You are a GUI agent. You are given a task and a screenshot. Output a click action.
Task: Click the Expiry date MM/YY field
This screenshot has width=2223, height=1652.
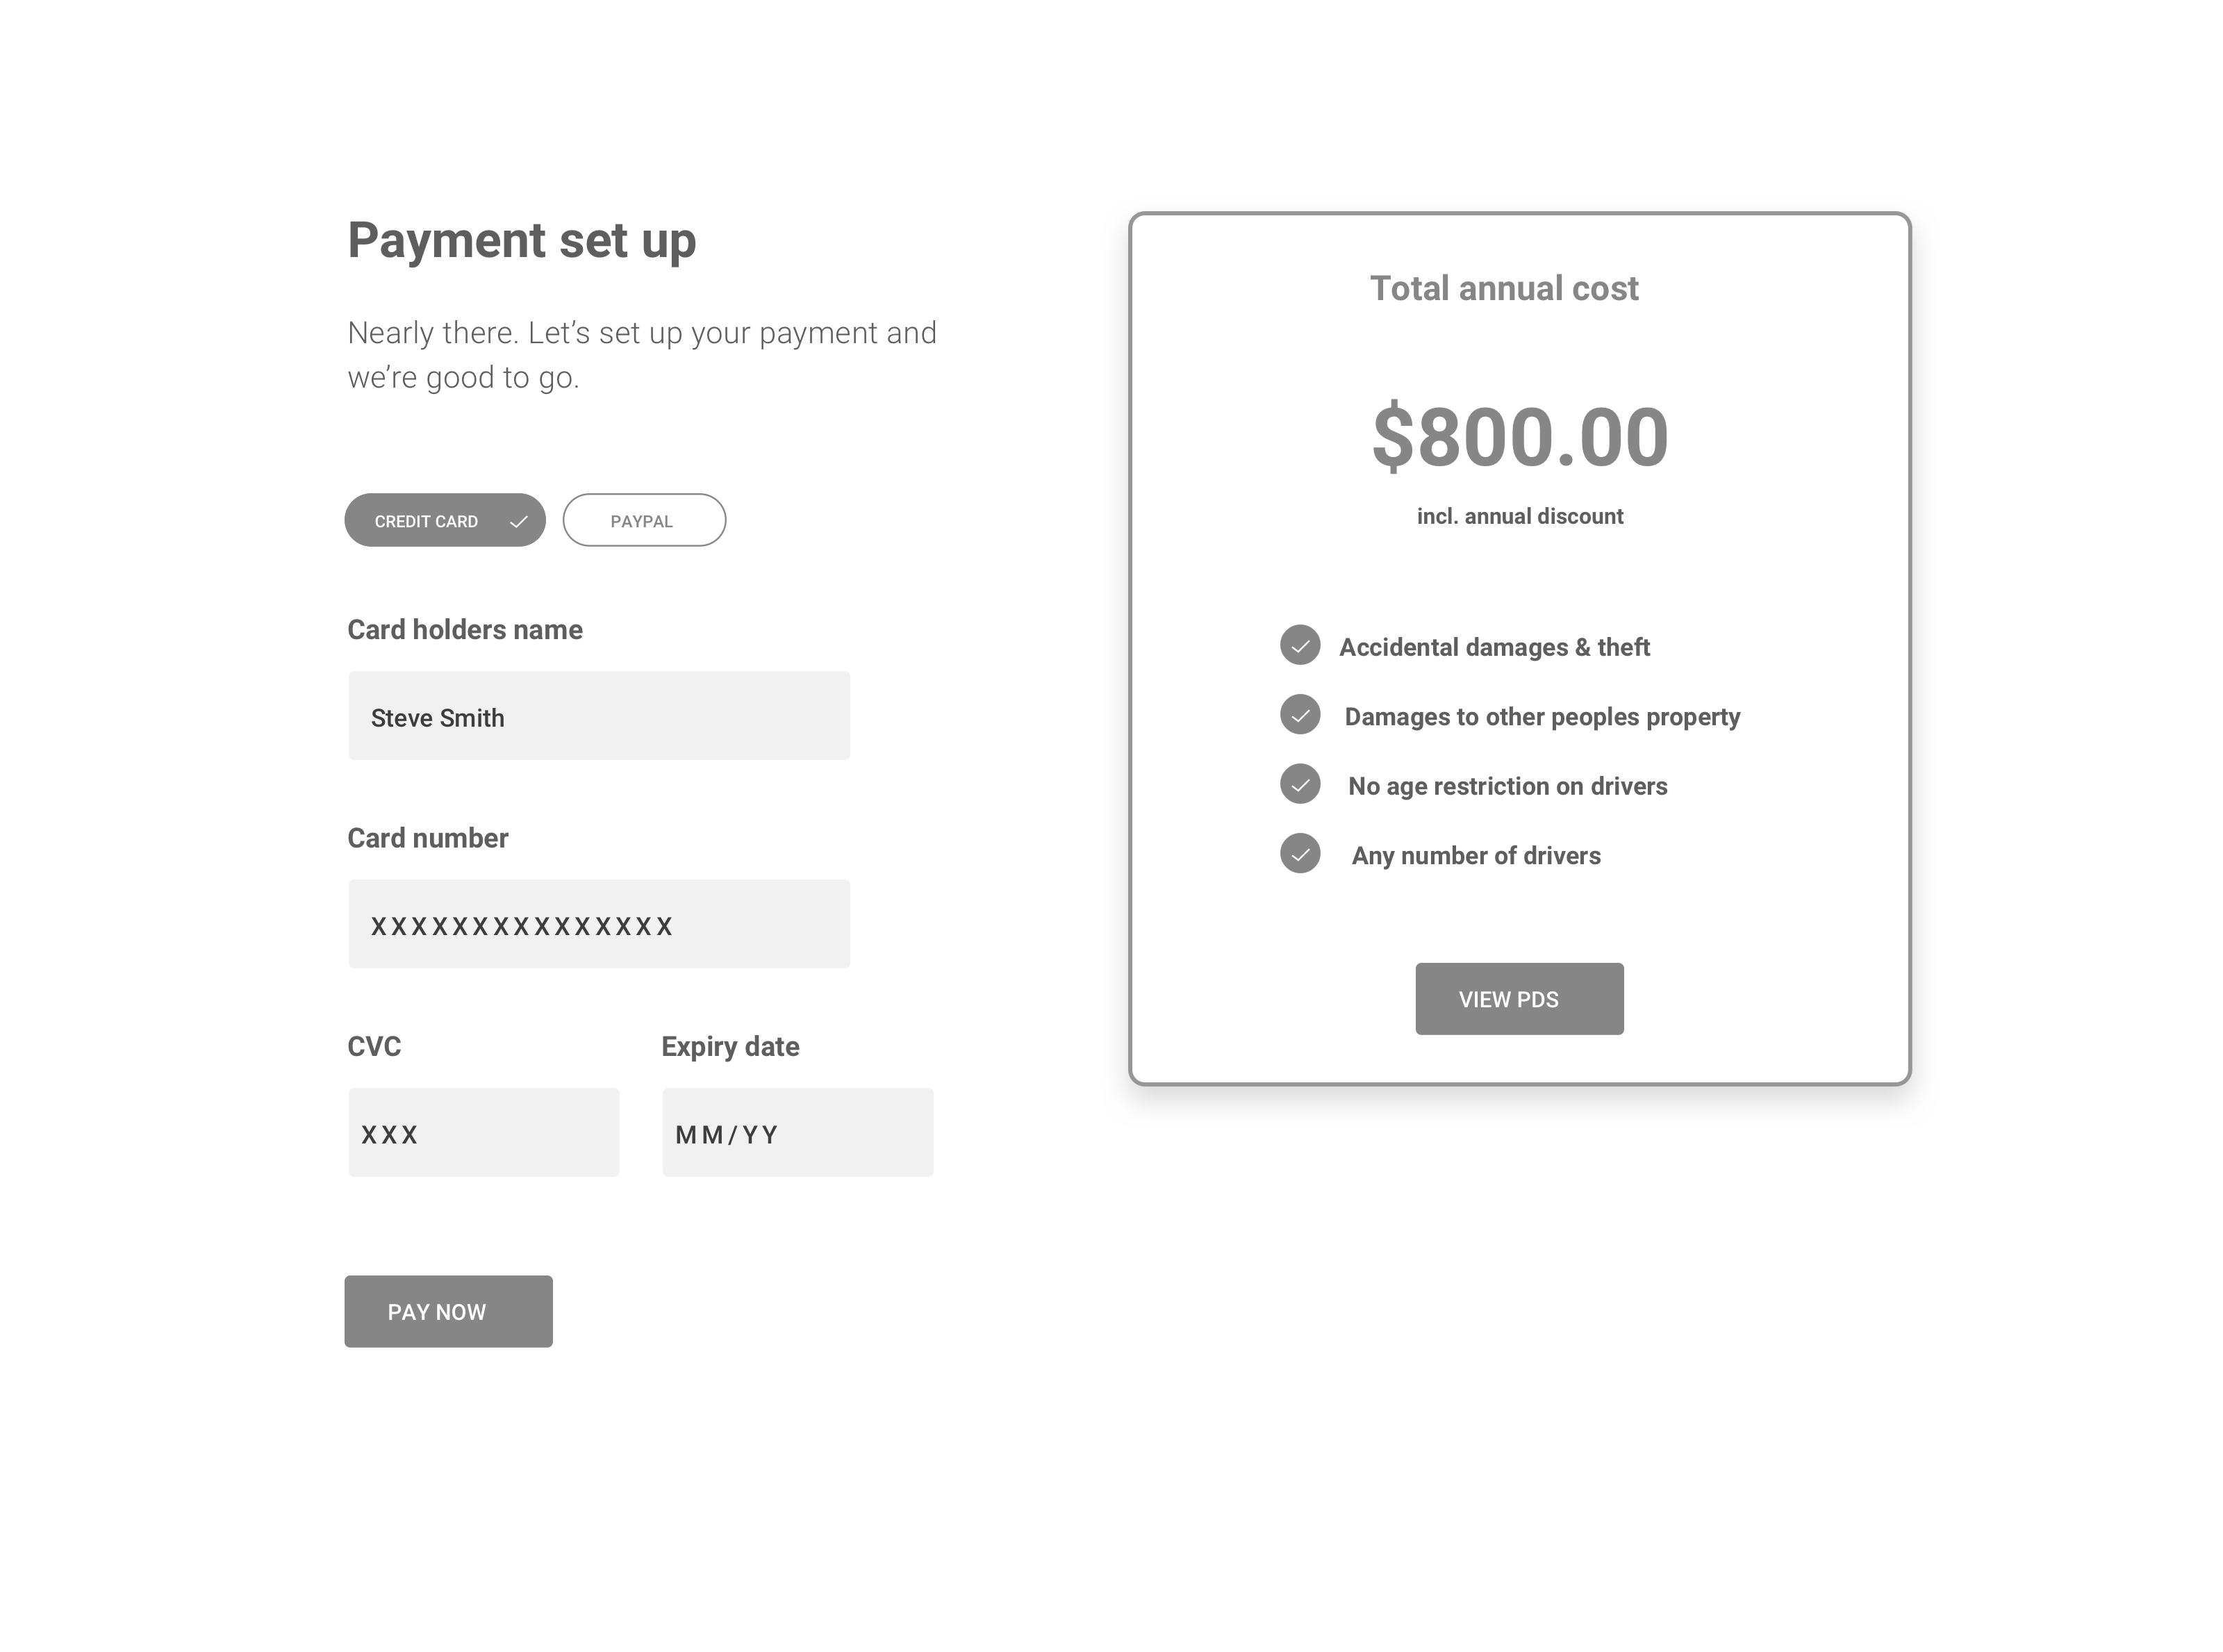coord(798,1132)
